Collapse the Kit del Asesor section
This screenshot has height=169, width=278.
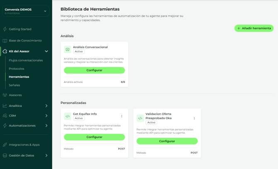click(46, 51)
